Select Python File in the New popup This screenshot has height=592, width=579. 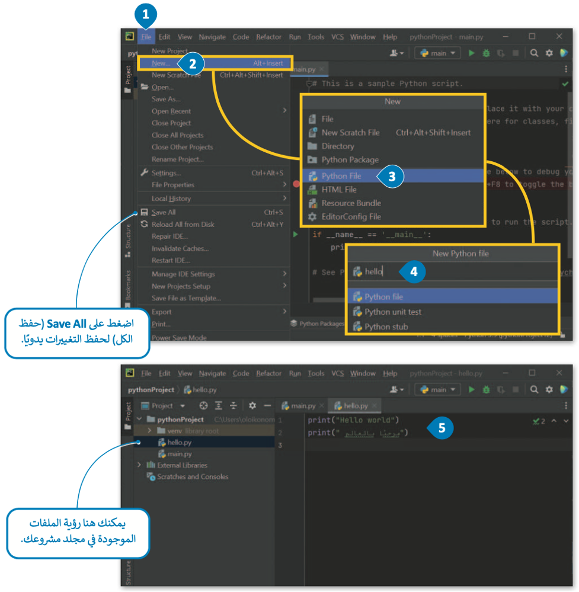point(393,176)
